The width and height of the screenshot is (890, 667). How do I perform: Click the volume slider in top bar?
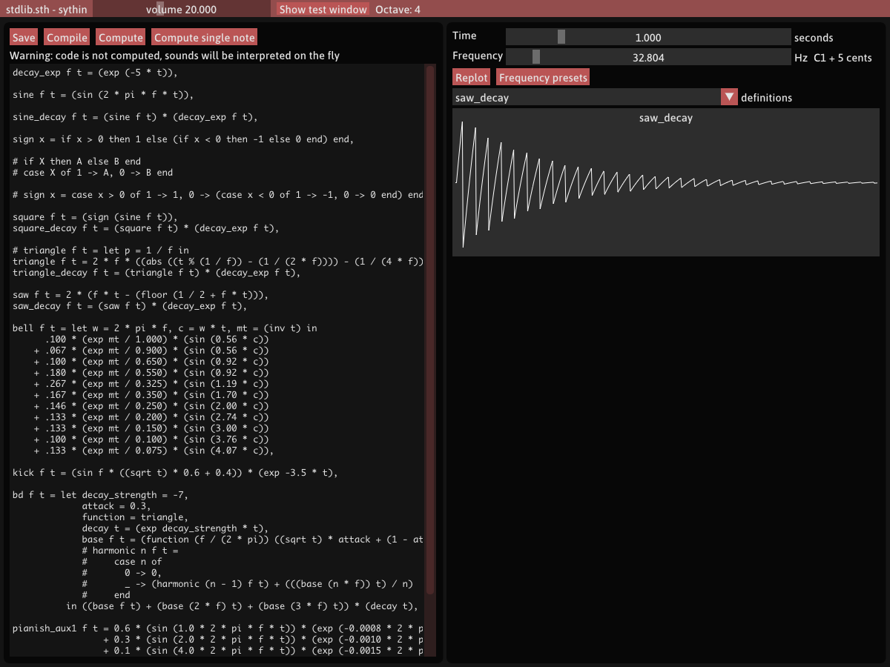coord(182,10)
